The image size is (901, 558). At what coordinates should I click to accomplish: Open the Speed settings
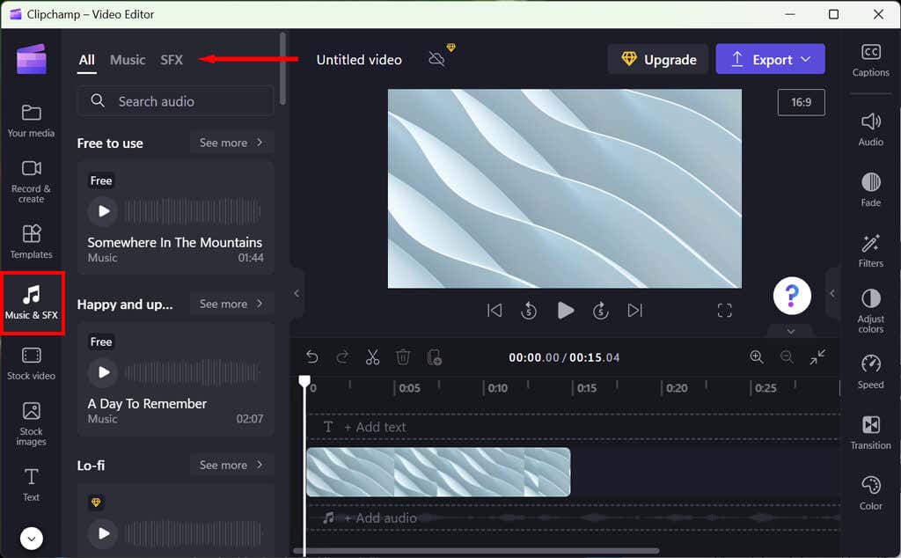tap(870, 371)
